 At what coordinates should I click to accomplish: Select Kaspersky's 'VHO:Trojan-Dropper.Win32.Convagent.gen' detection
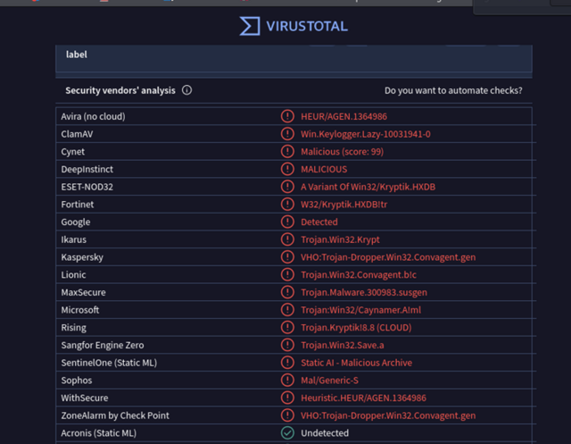[388, 257]
